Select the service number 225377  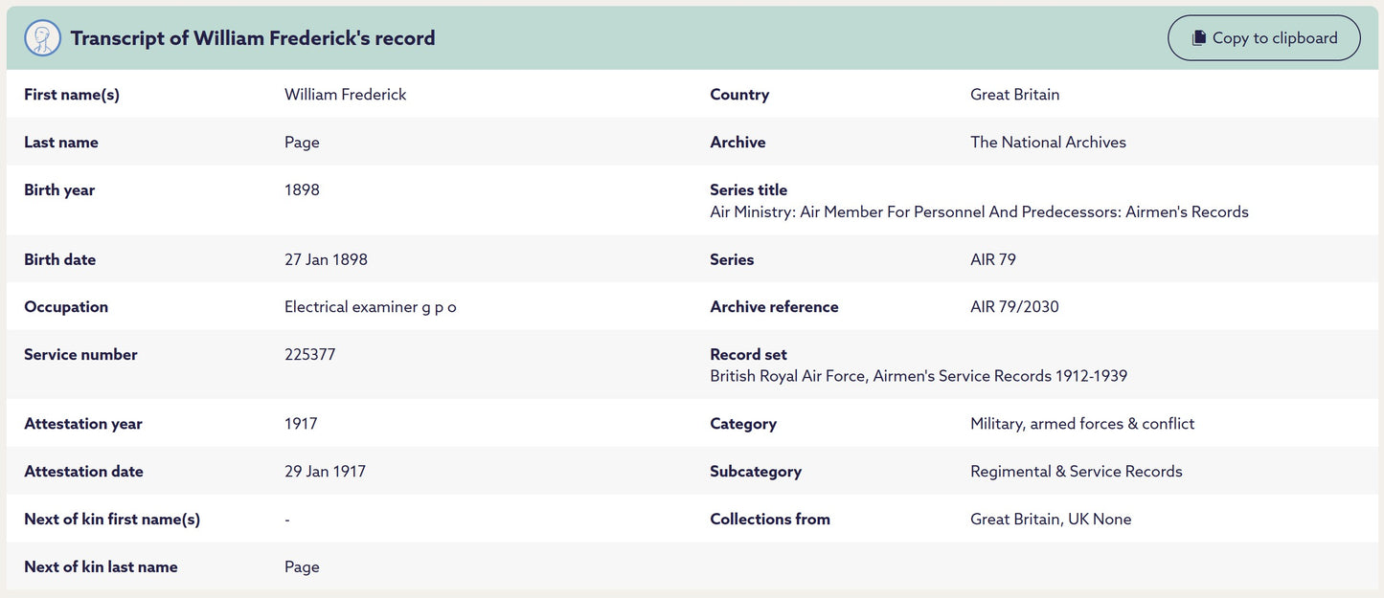point(309,355)
